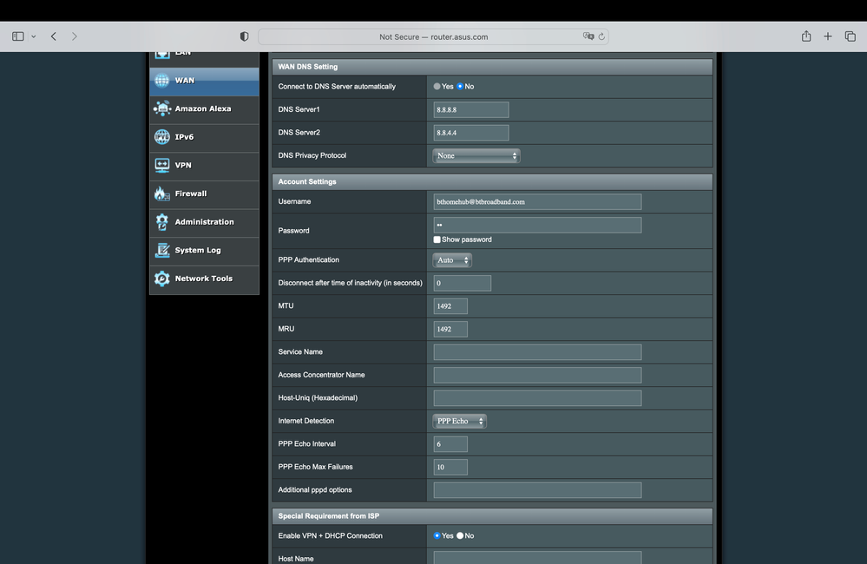Viewport: 867px width, 564px height.
Task: Open the DNS Privacy Protocol dropdown
Action: tap(476, 156)
